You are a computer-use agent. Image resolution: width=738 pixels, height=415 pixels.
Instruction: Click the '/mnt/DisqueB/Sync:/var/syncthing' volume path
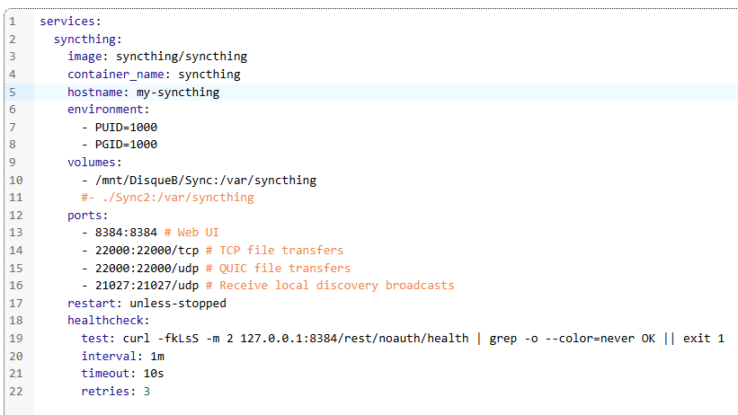click(206, 181)
